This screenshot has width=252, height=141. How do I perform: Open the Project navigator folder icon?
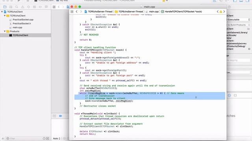click(5, 7)
